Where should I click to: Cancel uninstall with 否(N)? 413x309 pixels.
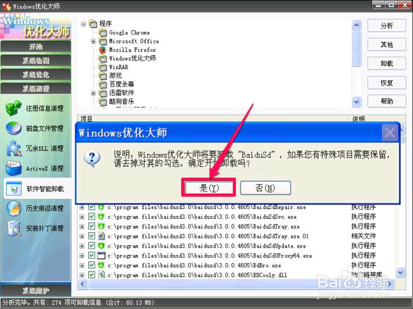tap(265, 187)
